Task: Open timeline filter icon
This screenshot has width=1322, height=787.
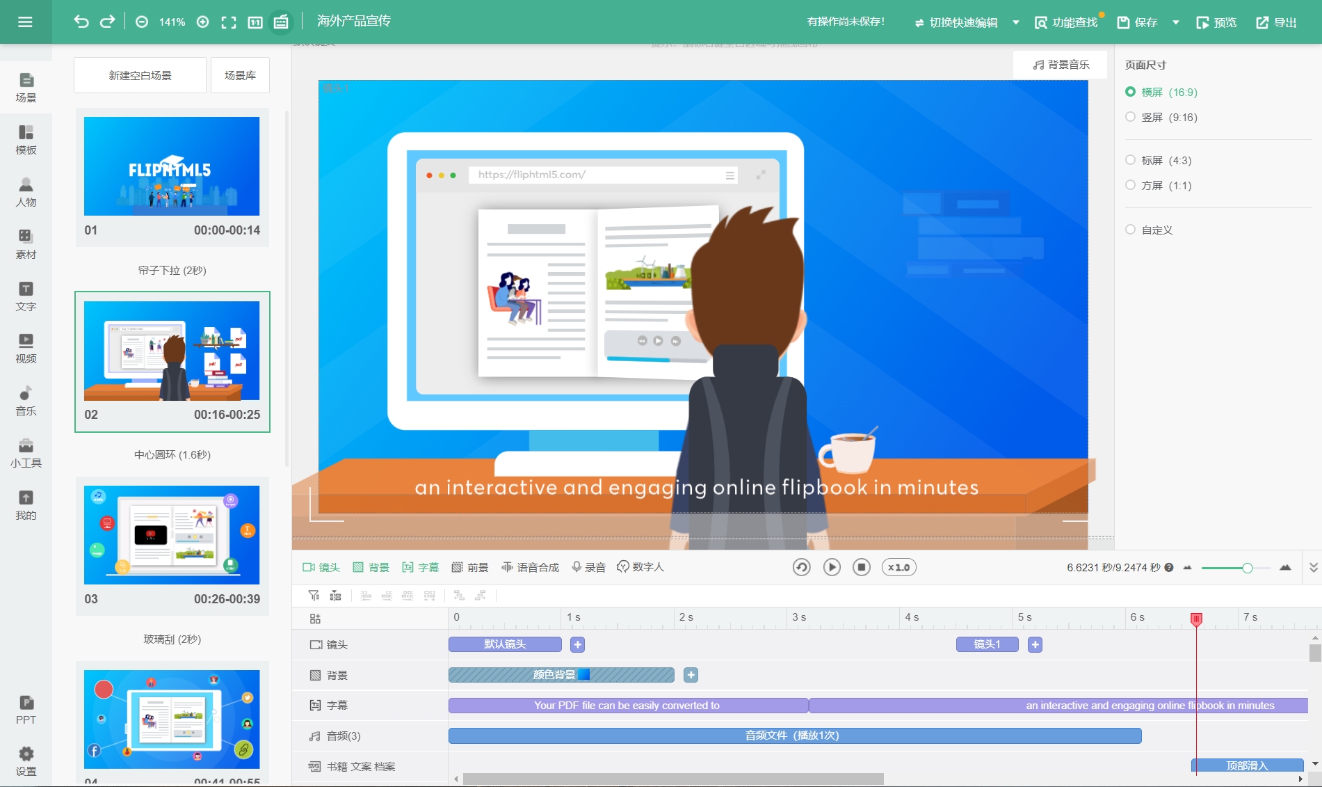Action: [x=314, y=596]
